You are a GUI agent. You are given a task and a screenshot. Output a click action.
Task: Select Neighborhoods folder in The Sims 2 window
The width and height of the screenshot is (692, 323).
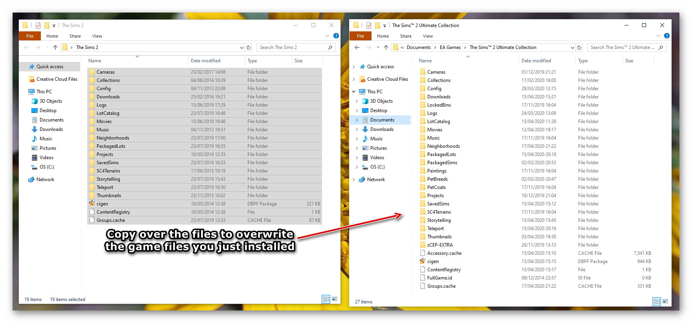pos(205,138)
